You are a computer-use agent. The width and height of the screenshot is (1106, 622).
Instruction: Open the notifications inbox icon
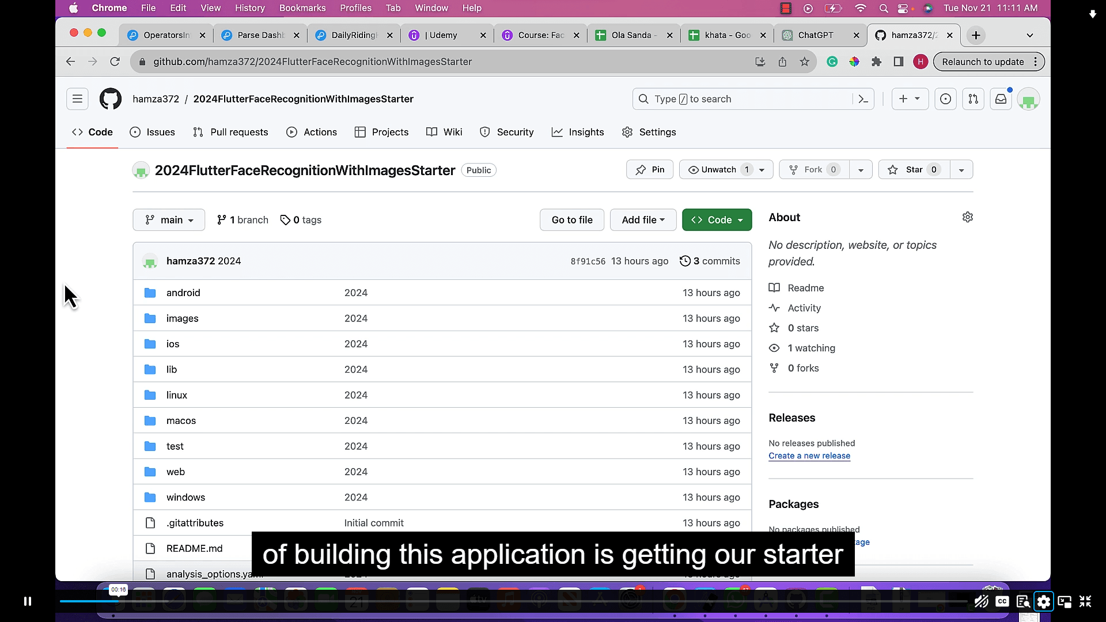[x=1001, y=98]
